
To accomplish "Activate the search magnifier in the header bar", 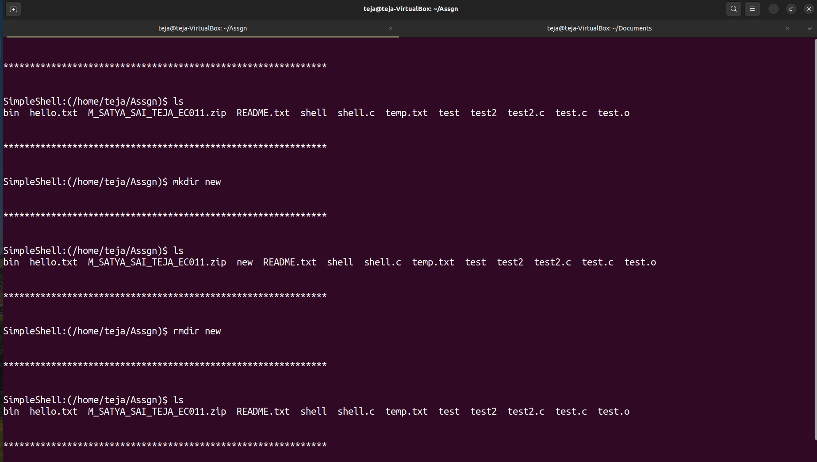I will coord(733,9).
